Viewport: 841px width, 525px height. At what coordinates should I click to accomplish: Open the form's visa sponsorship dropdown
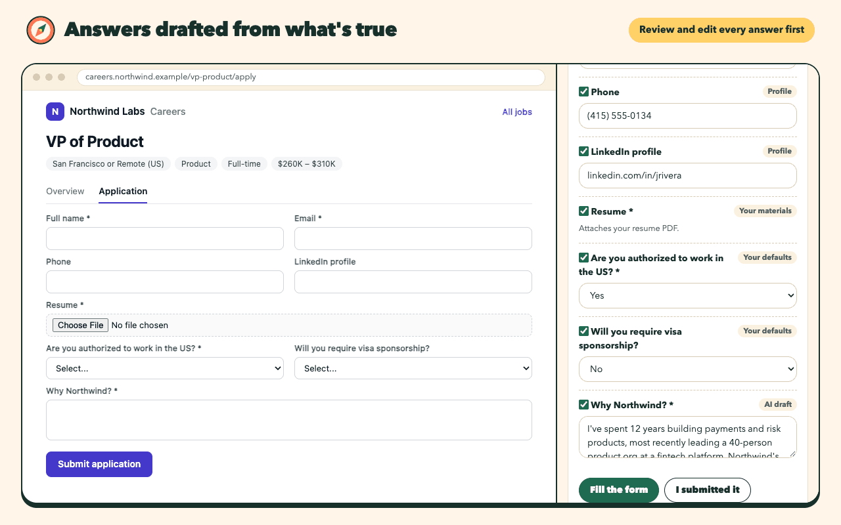pyautogui.click(x=413, y=368)
